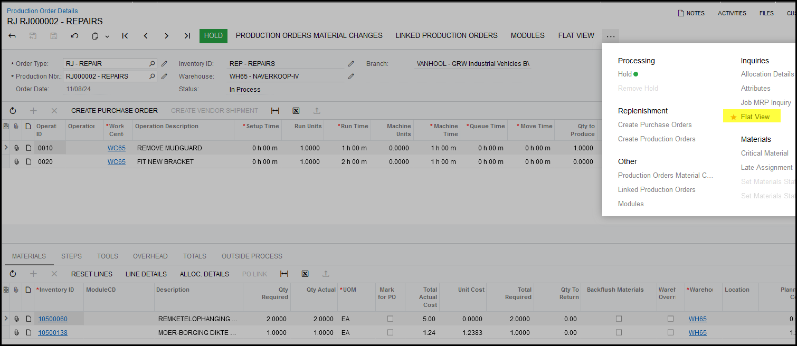Image resolution: width=797 pixels, height=346 pixels.
Task: Expand the row arrow for operation 0010
Action: tap(6, 148)
